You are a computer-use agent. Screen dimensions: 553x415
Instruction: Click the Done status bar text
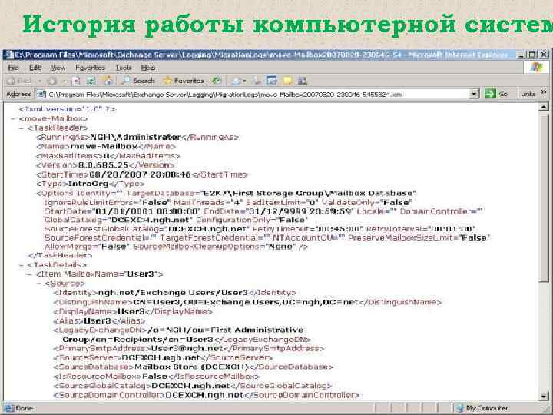click(x=25, y=408)
